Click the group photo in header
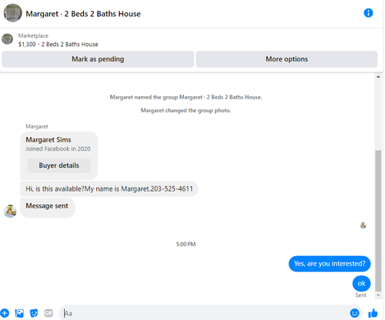 pyautogui.click(x=12, y=13)
